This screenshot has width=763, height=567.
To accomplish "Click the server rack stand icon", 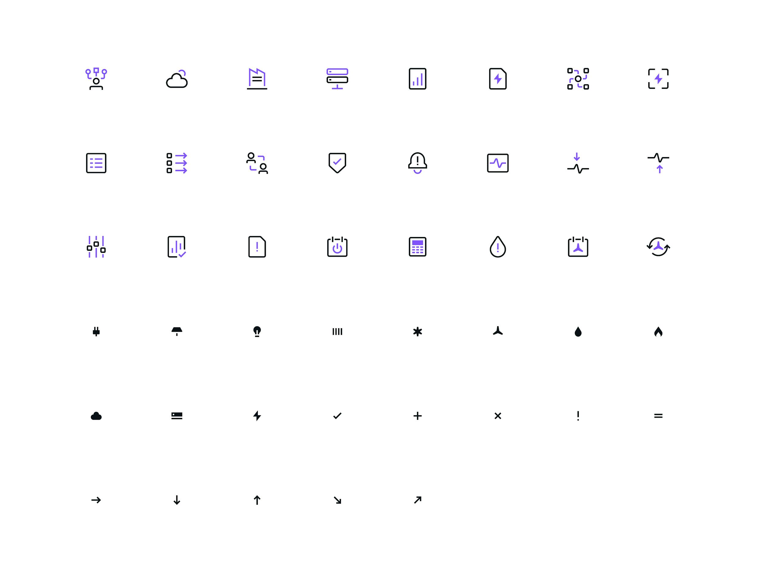I will [x=337, y=79].
